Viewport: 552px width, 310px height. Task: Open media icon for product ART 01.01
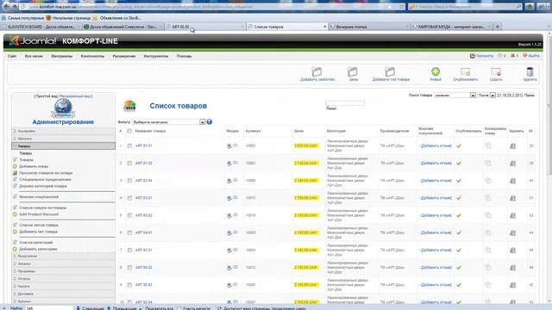229,146
